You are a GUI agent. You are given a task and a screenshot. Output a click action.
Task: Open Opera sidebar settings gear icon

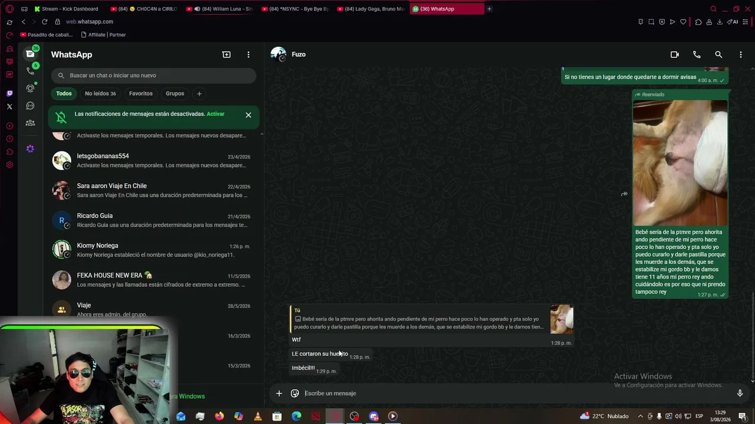[x=9, y=165]
